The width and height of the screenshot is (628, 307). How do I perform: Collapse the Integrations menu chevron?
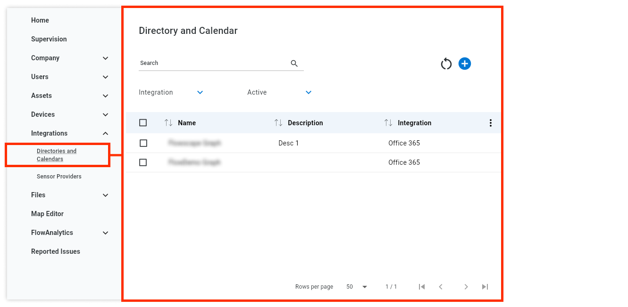coord(106,134)
